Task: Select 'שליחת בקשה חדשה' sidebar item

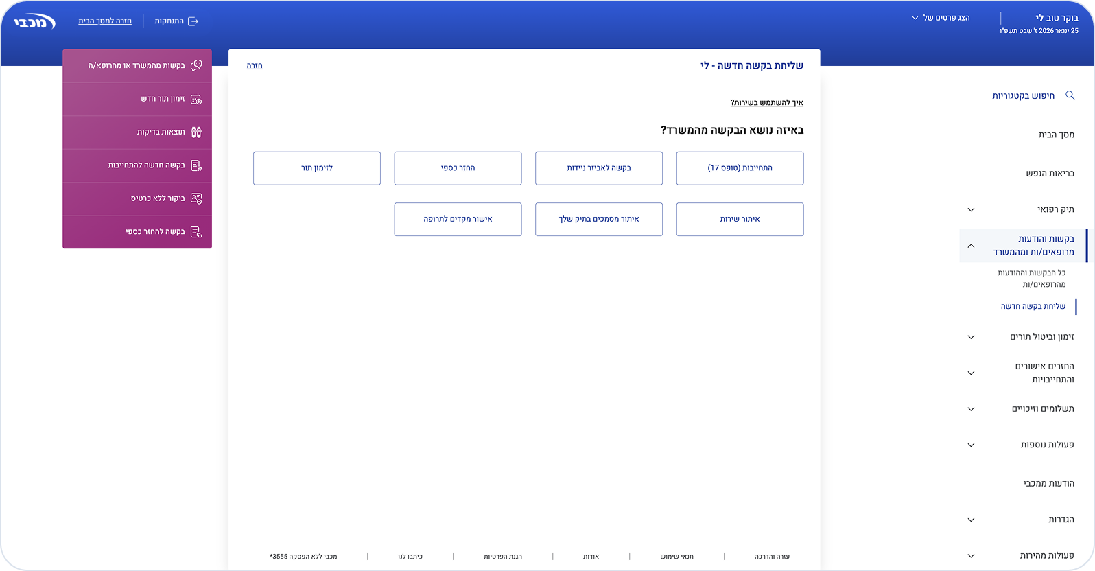Action: click(1033, 306)
